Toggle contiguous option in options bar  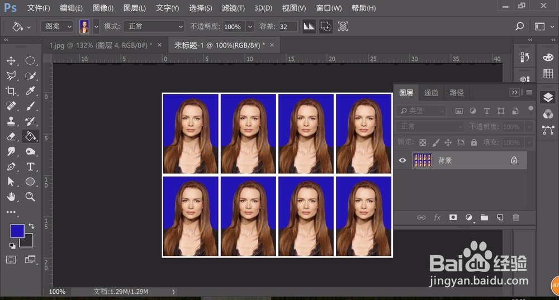pyautogui.click(x=325, y=26)
